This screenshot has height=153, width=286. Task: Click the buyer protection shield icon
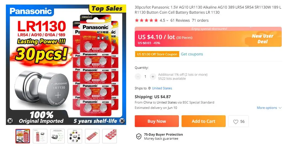pyautogui.click(x=139, y=136)
